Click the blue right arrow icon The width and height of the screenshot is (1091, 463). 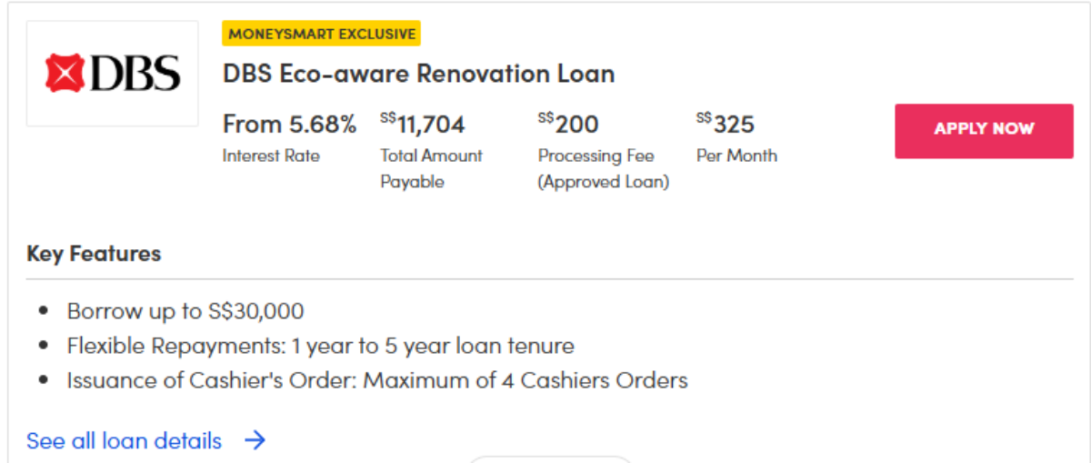click(x=255, y=441)
